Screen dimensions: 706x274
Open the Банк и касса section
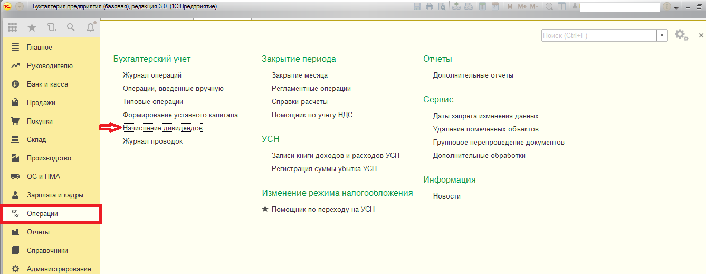tap(47, 84)
